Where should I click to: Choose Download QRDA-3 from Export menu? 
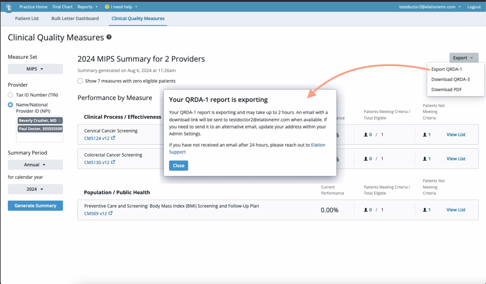(x=450, y=79)
